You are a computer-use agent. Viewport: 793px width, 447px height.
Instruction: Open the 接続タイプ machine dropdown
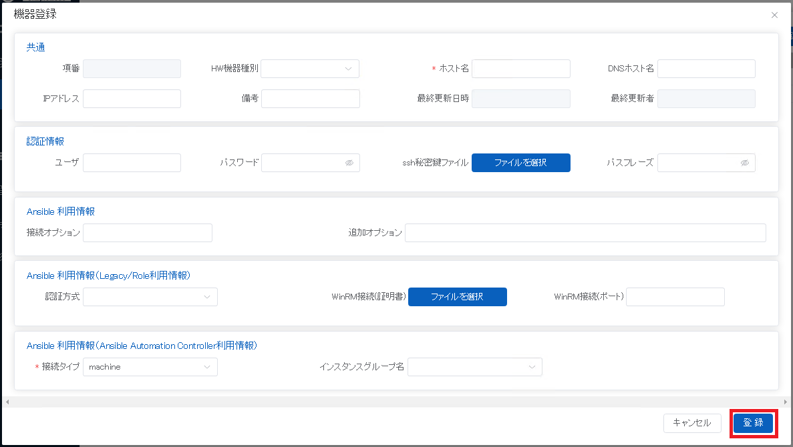coord(150,367)
